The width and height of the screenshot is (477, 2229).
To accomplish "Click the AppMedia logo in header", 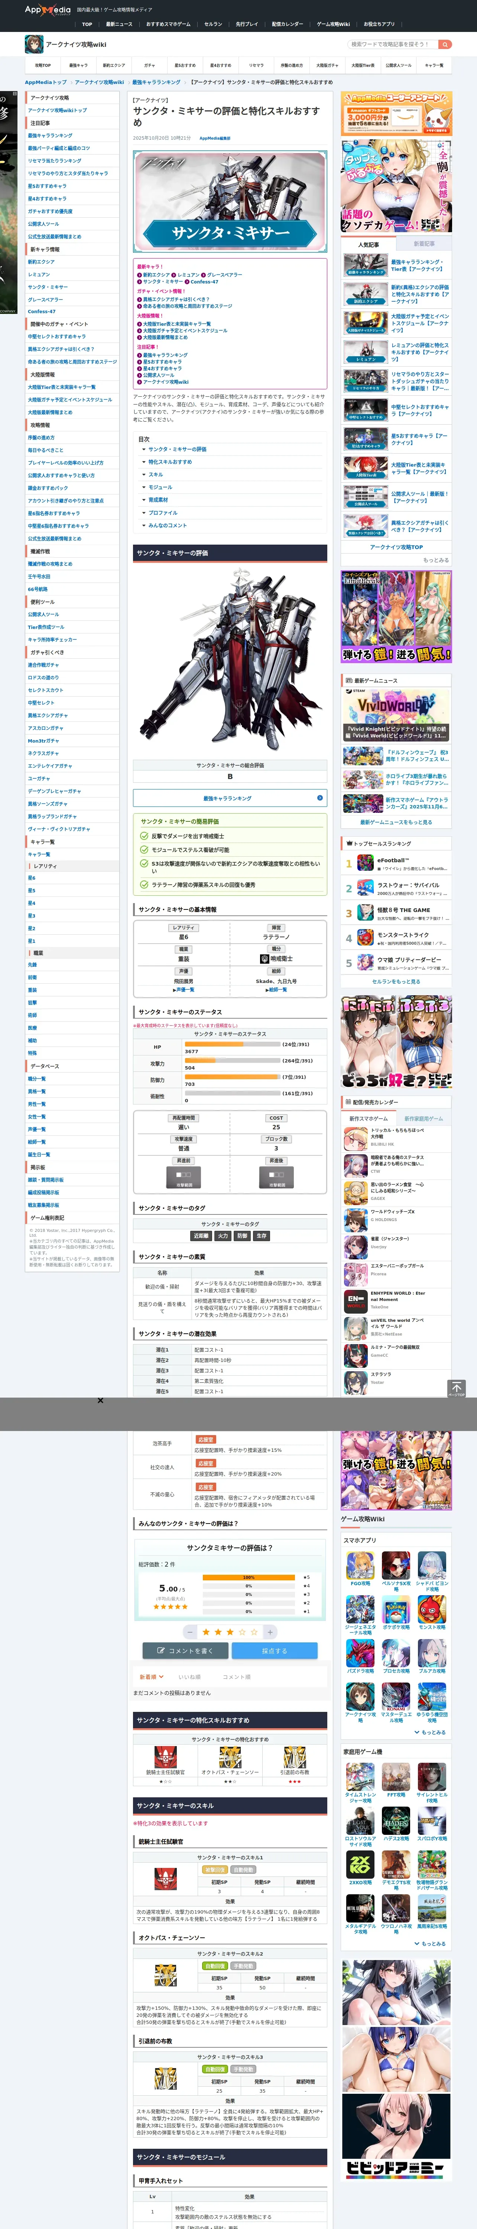I will (x=48, y=10).
